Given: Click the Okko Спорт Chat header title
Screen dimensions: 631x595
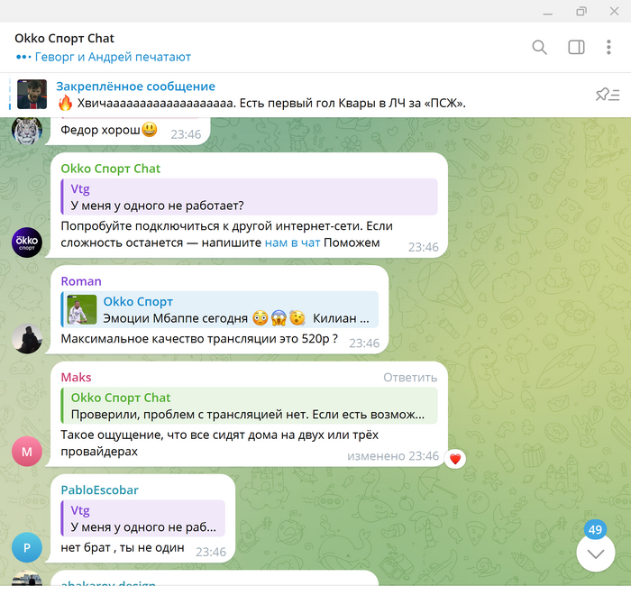Looking at the screenshot, I should (64, 38).
